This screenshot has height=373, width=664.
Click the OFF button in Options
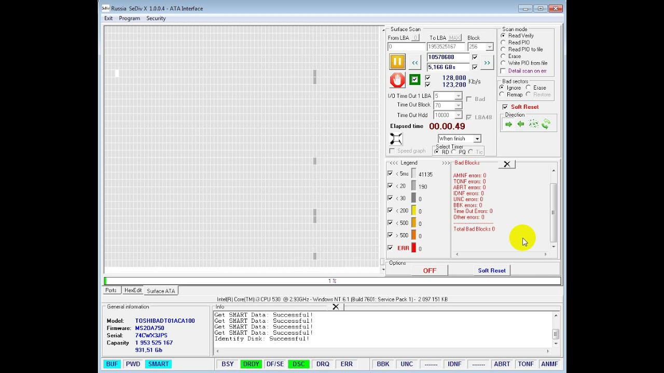click(x=430, y=270)
